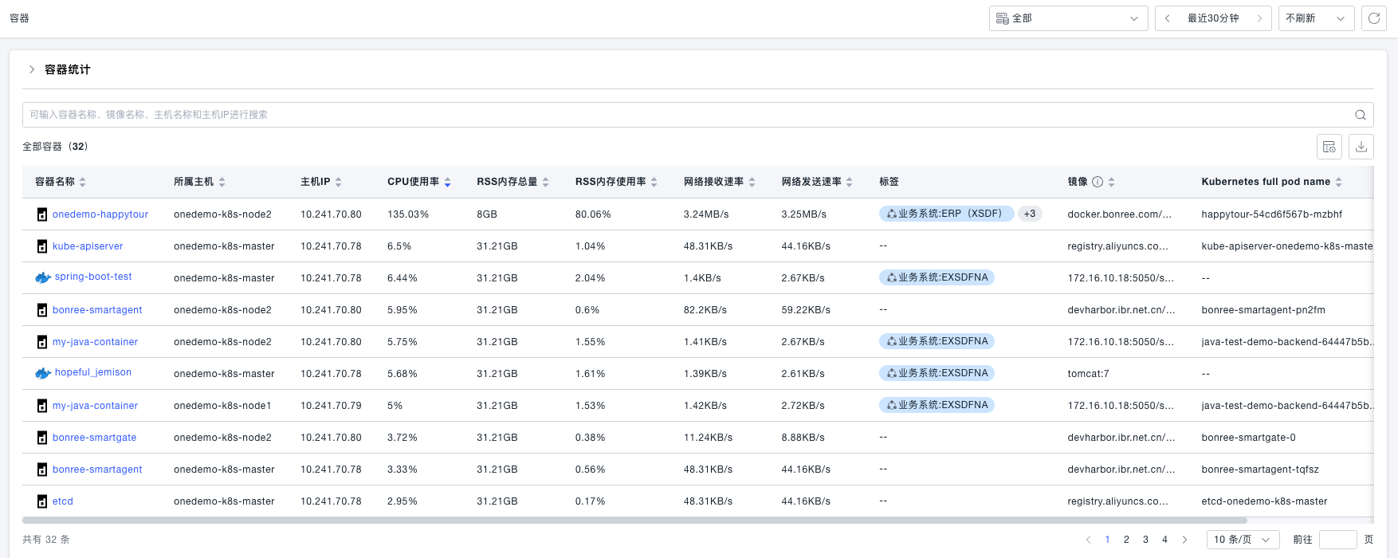
Task: Click the search magnifier icon
Action: (1361, 115)
